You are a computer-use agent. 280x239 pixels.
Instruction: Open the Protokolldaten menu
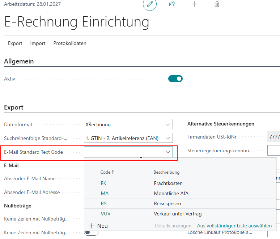70,43
